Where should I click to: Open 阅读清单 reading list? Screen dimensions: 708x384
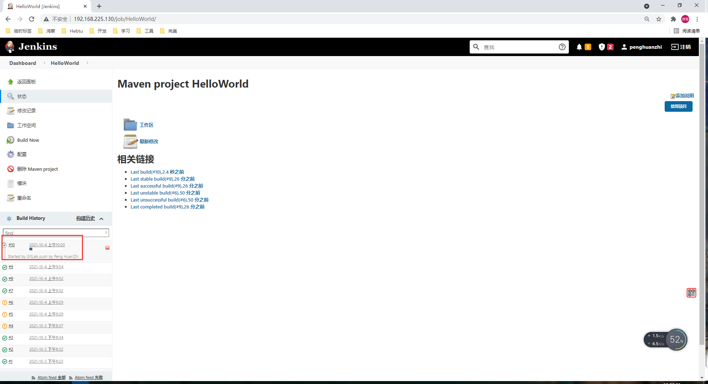687,31
